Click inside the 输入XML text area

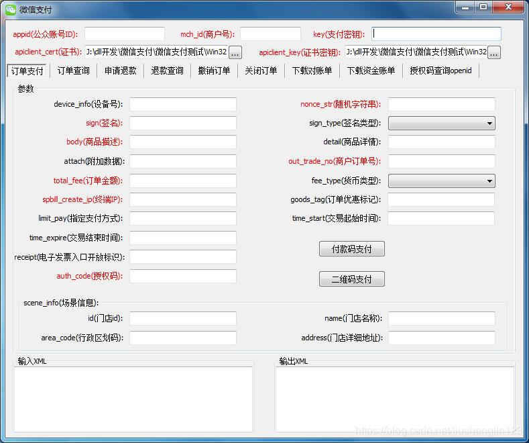133,399
